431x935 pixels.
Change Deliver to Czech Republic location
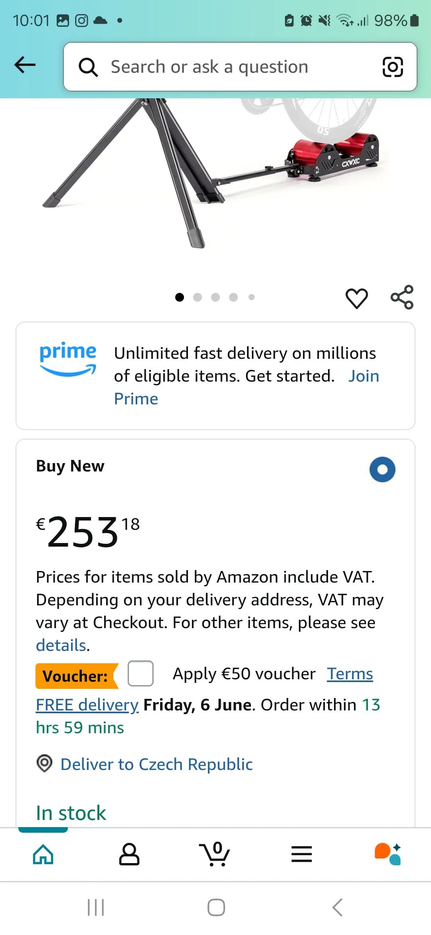(x=156, y=764)
